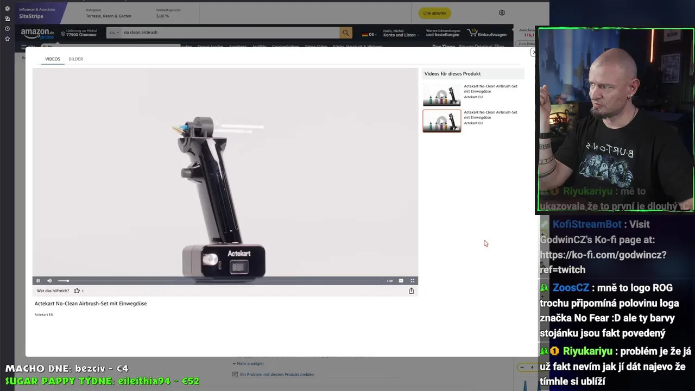Click 'Terrasse, Rasen & Garten' category text
This screenshot has height=391, width=695.
109,16
